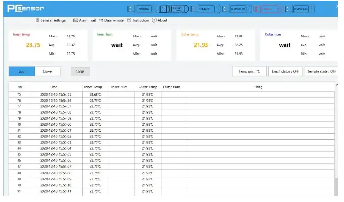Screen dimensions: 344x202
Task: Click time cell 2020-12-10 15:54:57
Action: 56,106
